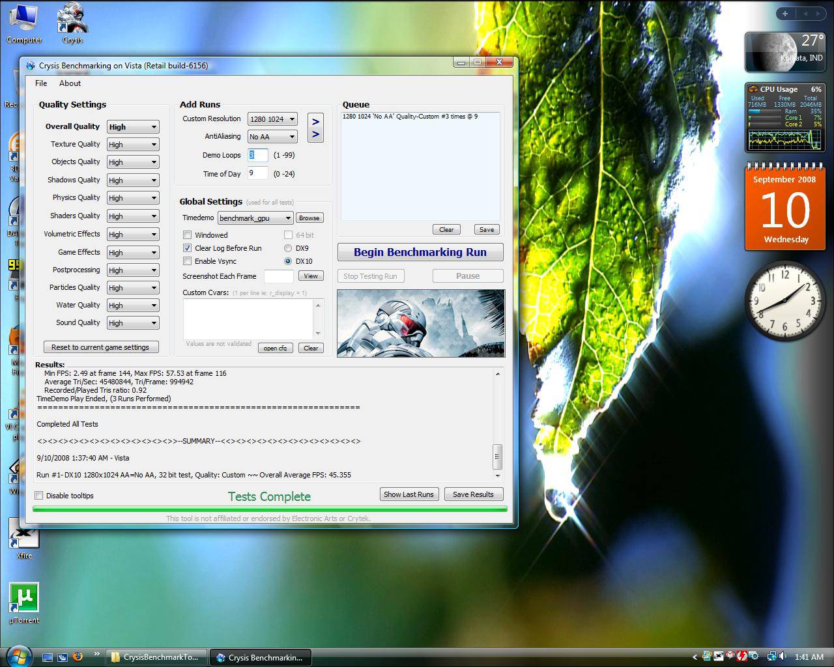Open the Timedemo benchmark_gpu dropdown
This screenshot has width=834, height=667.
255,218
